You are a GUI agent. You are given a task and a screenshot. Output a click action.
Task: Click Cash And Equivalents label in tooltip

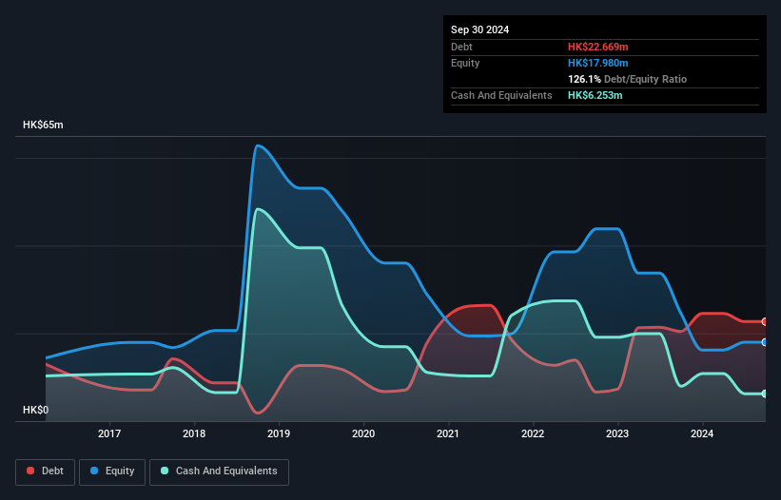[501, 95]
